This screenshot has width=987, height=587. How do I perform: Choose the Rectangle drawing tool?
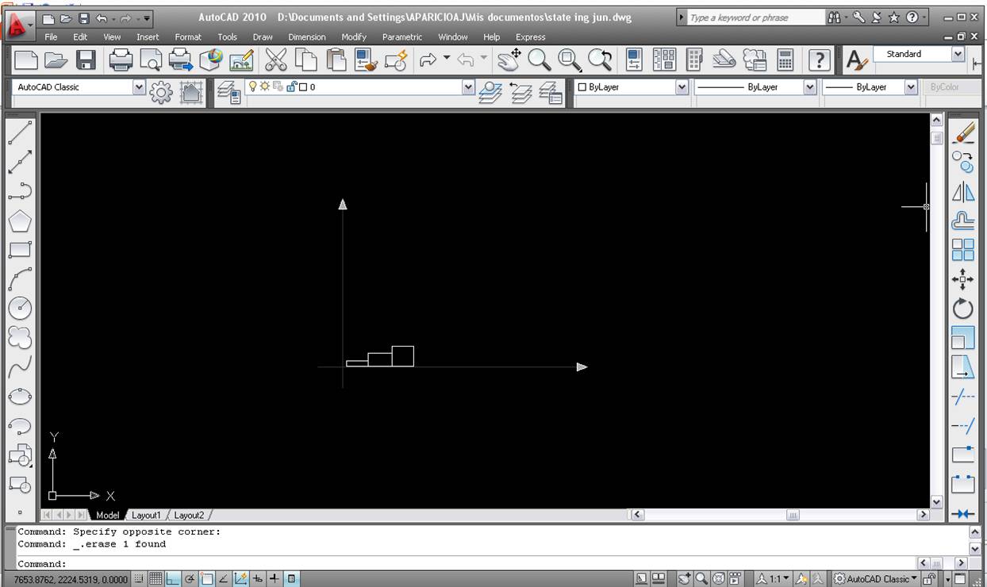[x=20, y=250]
